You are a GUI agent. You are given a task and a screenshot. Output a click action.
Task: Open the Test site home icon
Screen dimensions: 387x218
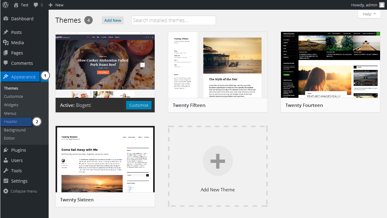[x=16, y=5]
